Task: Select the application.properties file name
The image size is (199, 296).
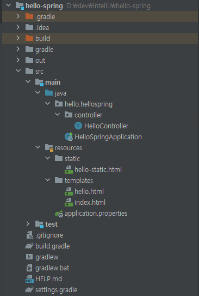Action: (x=96, y=214)
